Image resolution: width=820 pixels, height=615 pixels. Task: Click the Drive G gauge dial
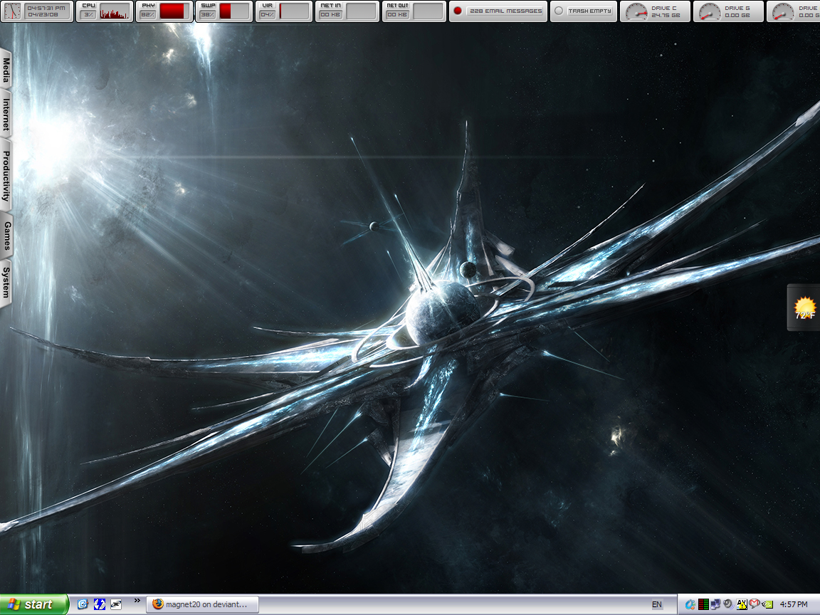[x=710, y=11]
